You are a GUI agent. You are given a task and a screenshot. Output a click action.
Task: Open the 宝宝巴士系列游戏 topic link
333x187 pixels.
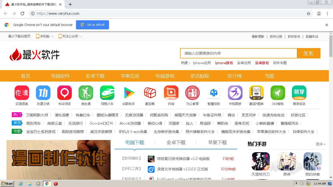click(41, 132)
